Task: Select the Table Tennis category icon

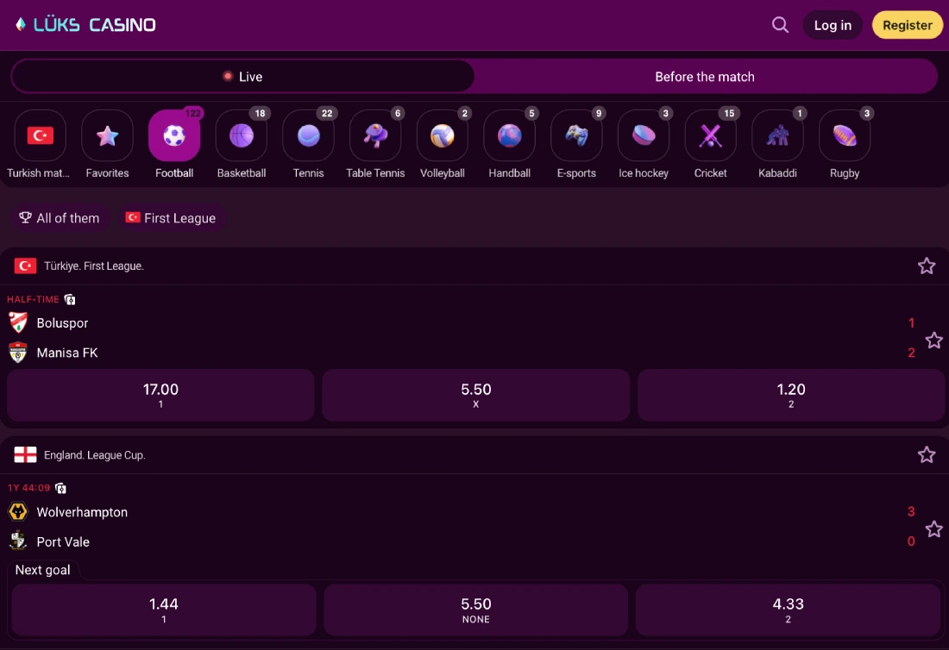Action: coord(375,135)
